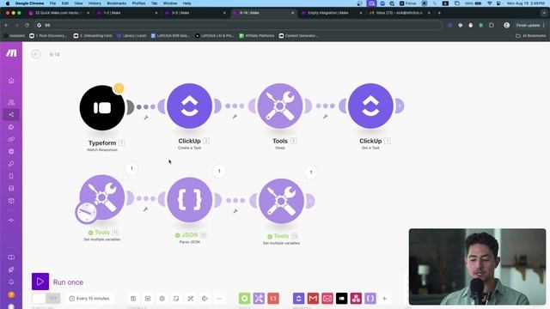Open Connections link icon in sidebar
Viewport: 550px width, 309px height.
click(11, 139)
